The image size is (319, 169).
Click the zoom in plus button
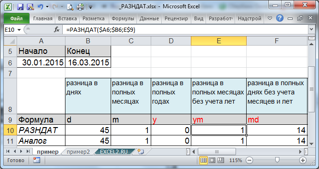[303, 160]
